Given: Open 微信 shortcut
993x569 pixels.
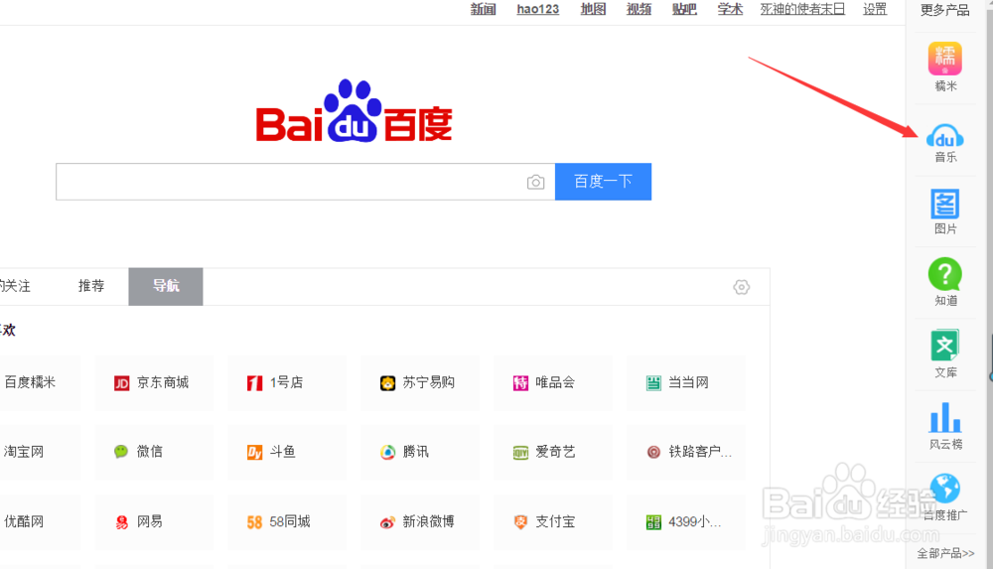Looking at the screenshot, I should [155, 452].
